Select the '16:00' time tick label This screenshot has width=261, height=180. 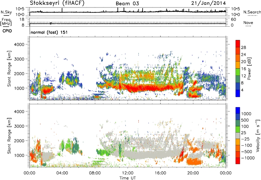pyautogui.click(x=160, y=173)
